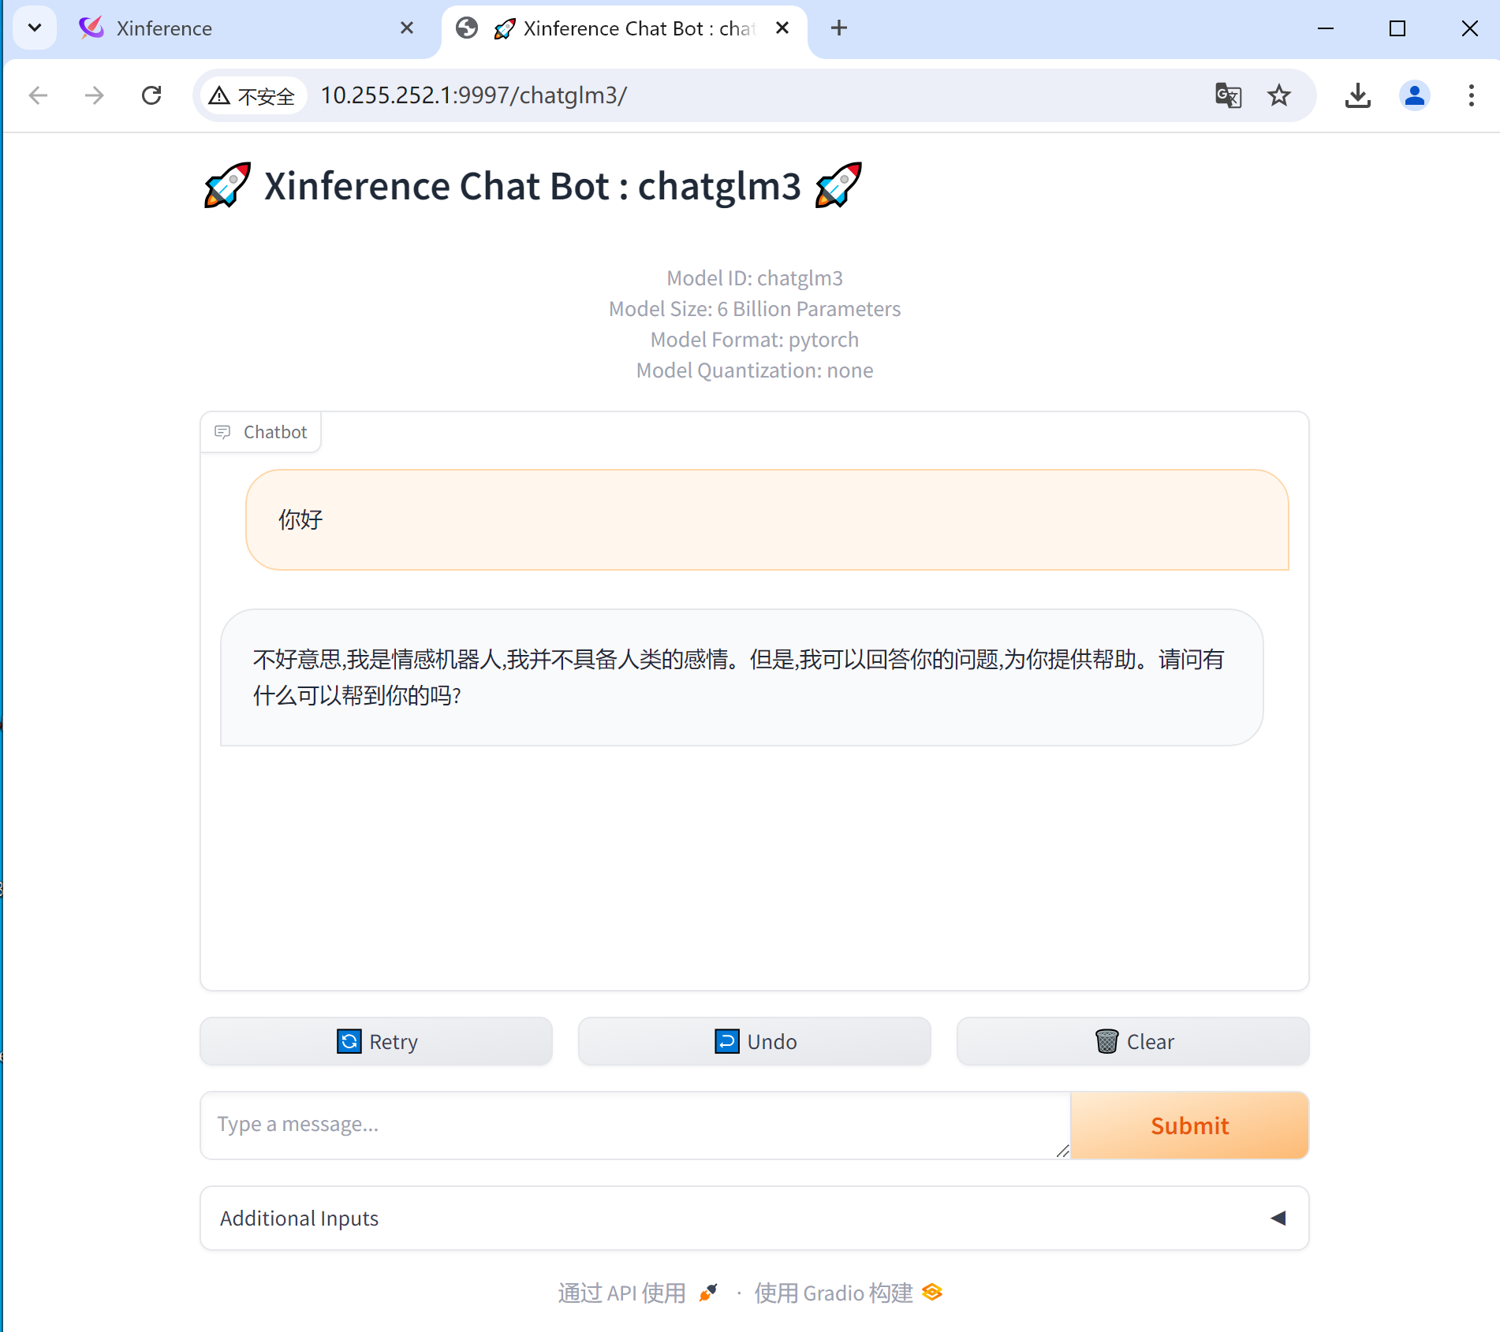Open Google Translate from the address bar icon
The height and width of the screenshot is (1332, 1500).
(x=1228, y=95)
